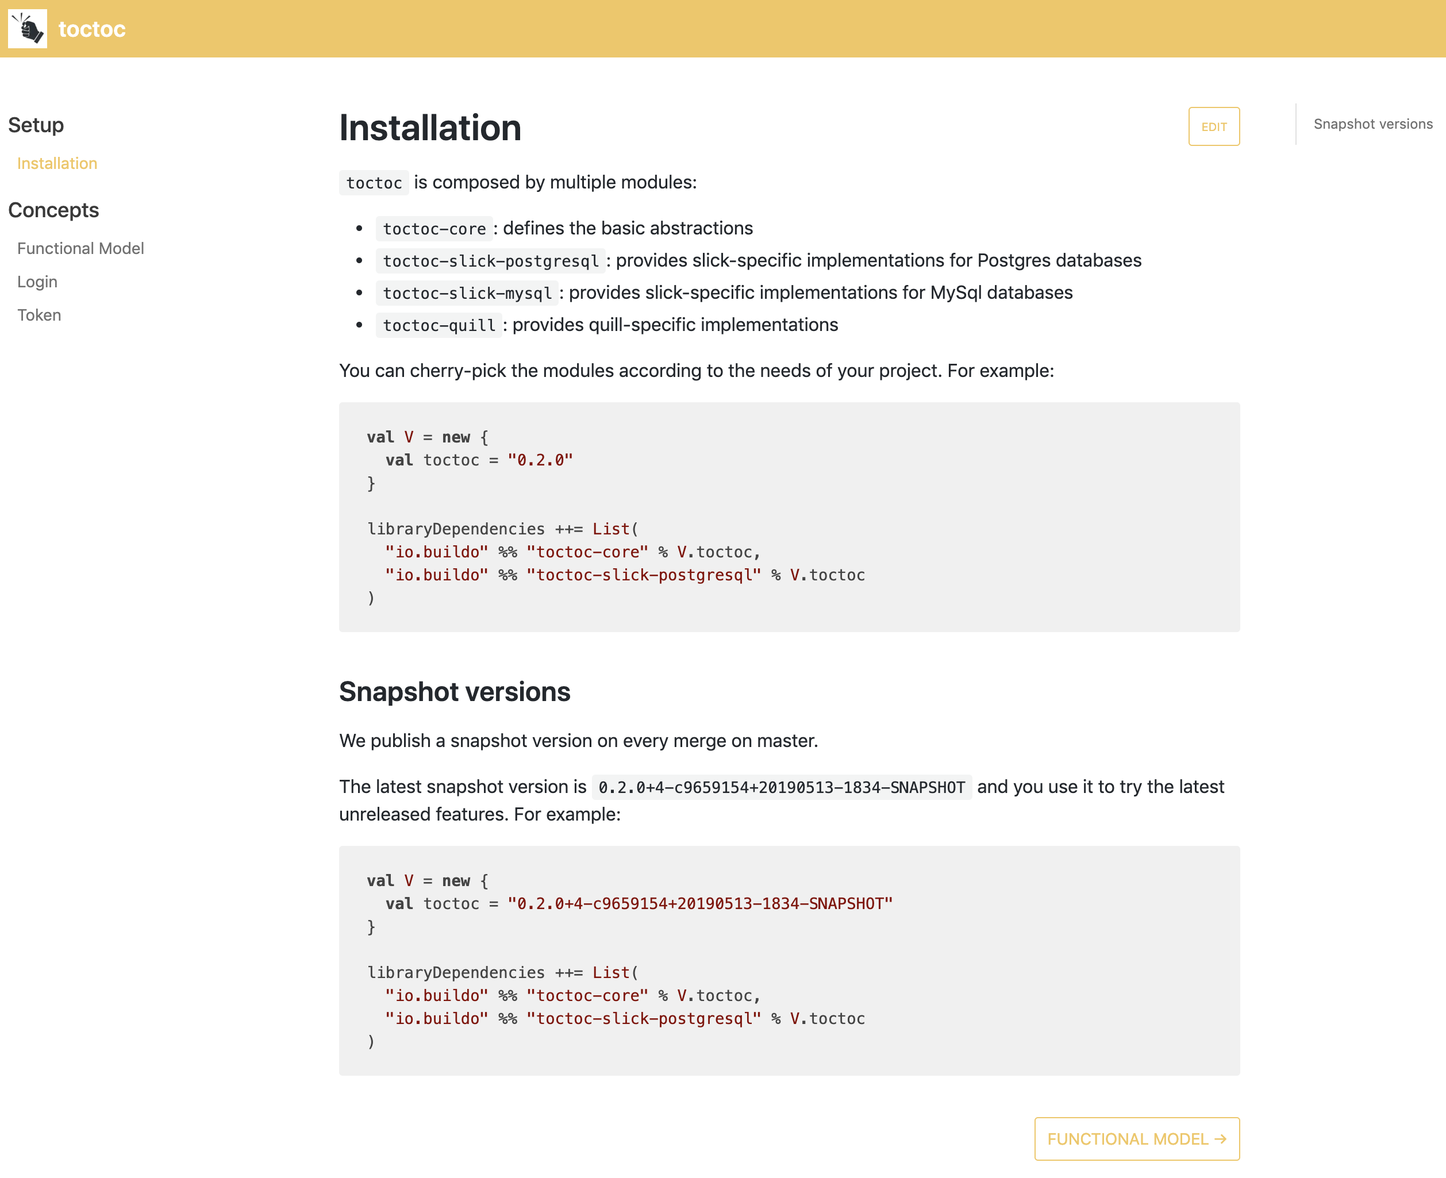Click the arrow icon on Functional Model button
This screenshot has height=1178, width=1446.
point(1221,1139)
